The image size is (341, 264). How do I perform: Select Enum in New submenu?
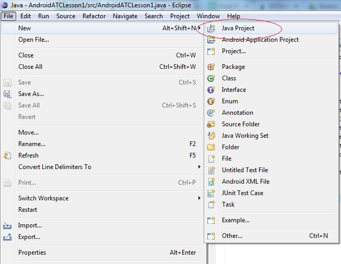pyautogui.click(x=271, y=101)
